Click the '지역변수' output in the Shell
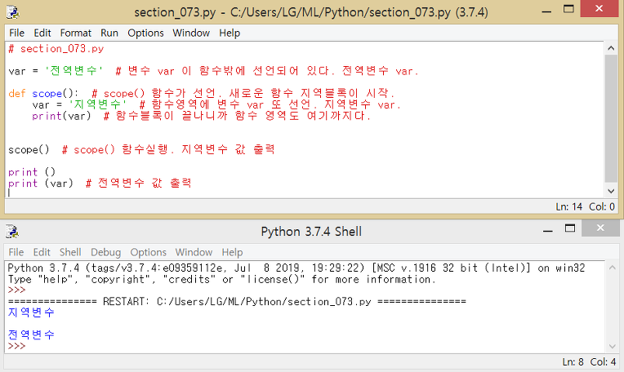The image size is (624, 372). pyautogui.click(x=31, y=312)
